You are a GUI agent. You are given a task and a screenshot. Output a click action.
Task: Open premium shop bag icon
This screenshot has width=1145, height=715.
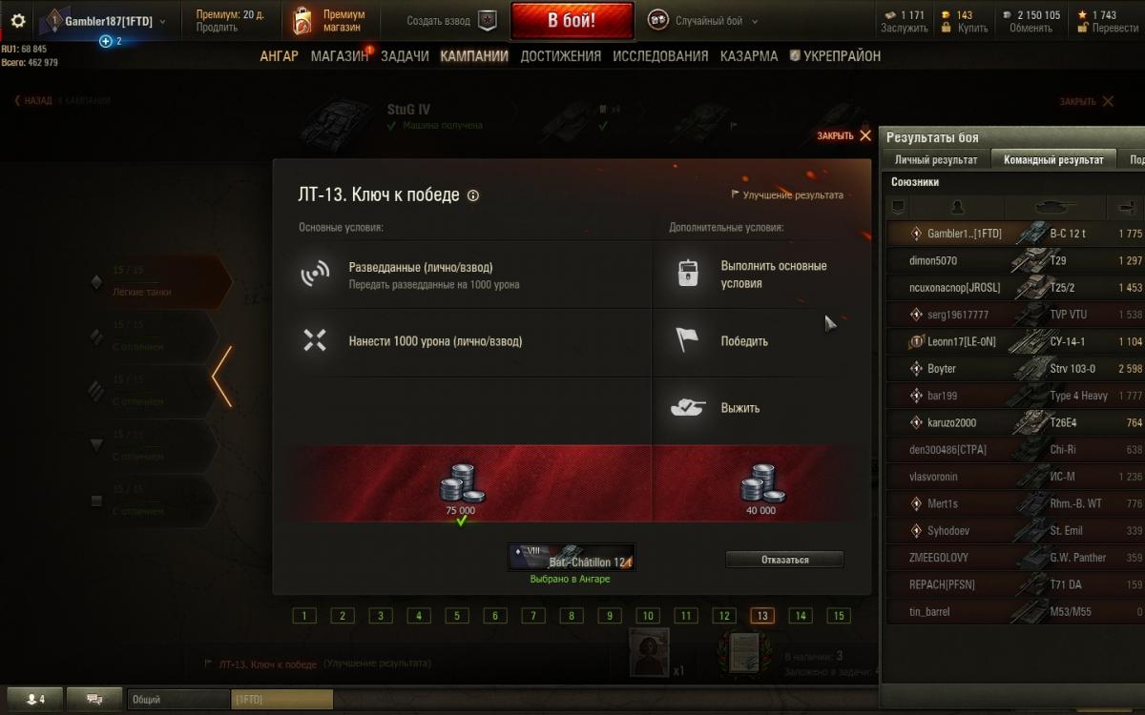(302, 20)
